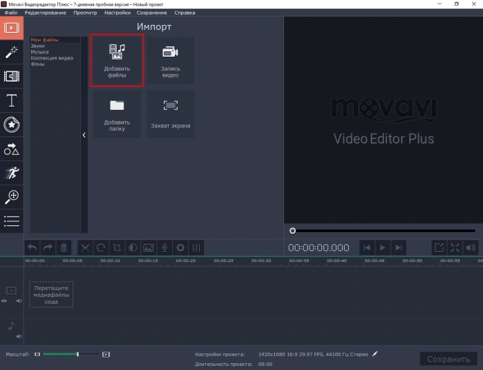Enter fullscreen preview mode
Viewport: 483px width, 370px height.
tap(455, 248)
